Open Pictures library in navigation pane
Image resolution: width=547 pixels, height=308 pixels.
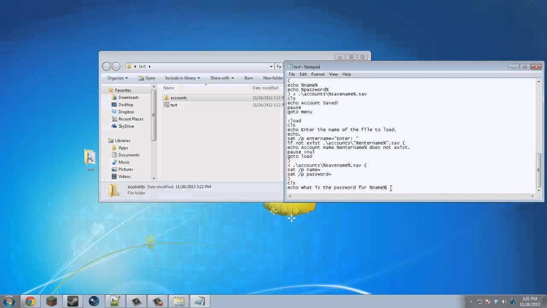[x=126, y=169]
